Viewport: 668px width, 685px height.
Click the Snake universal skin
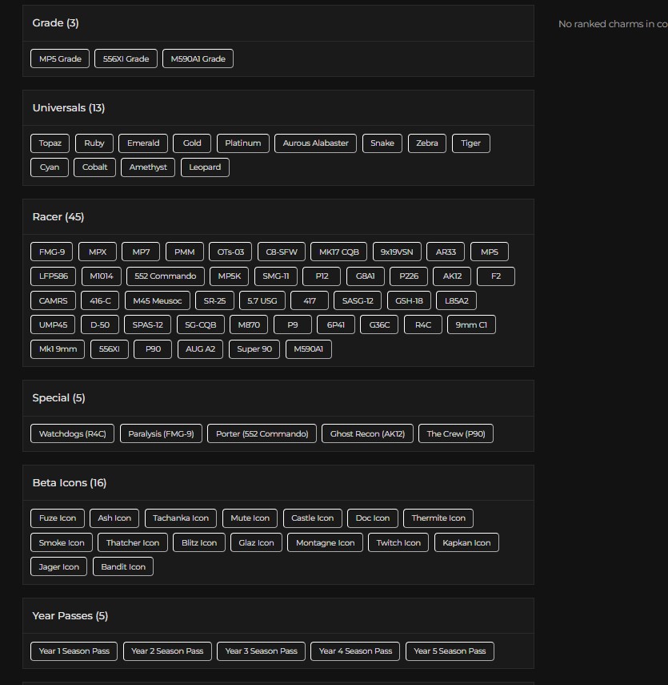pyautogui.click(x=382, y=143)
